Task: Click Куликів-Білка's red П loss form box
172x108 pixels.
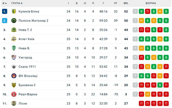Action: [x=147, y=12]
